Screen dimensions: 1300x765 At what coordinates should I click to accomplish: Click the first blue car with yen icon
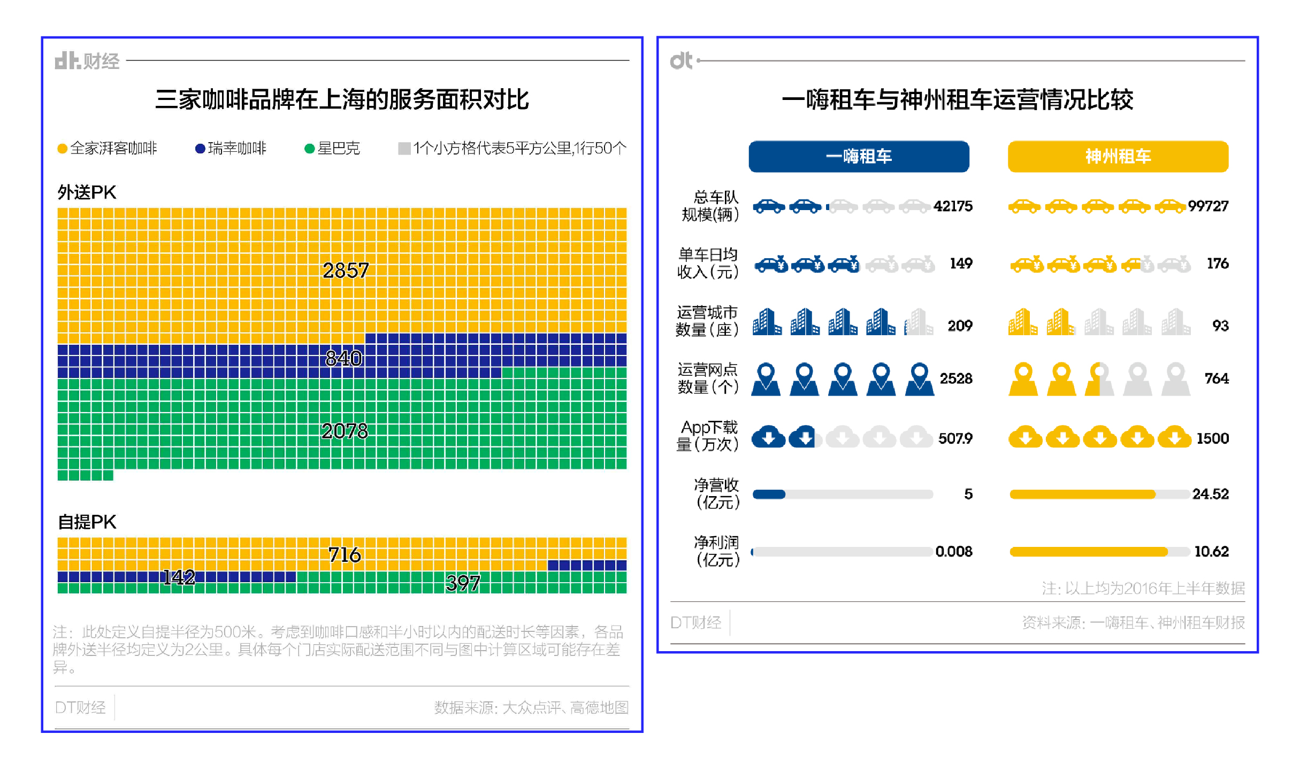[x=771, y=264]
